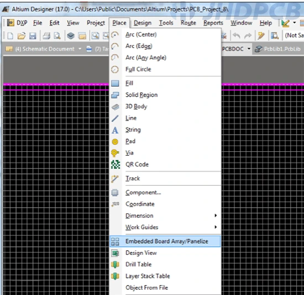This screenshot has width=304, height=295.
Task: Click the Print toolbar icon
Action: (x=46, y=36)
